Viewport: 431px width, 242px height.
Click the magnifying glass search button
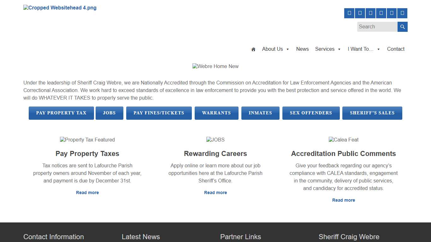(x=402, y=27)
